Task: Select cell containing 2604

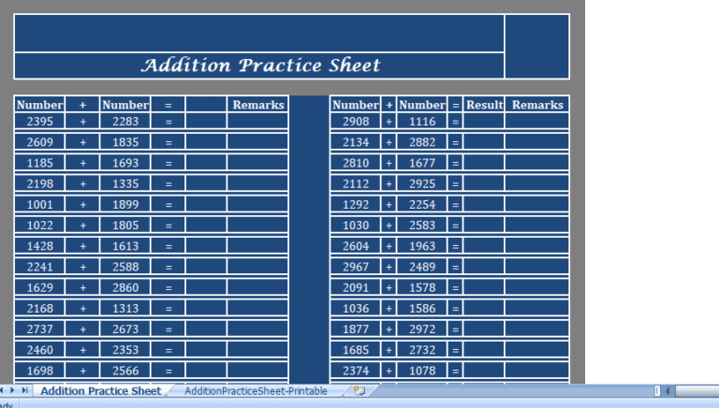Action: [x=356, y=246]
